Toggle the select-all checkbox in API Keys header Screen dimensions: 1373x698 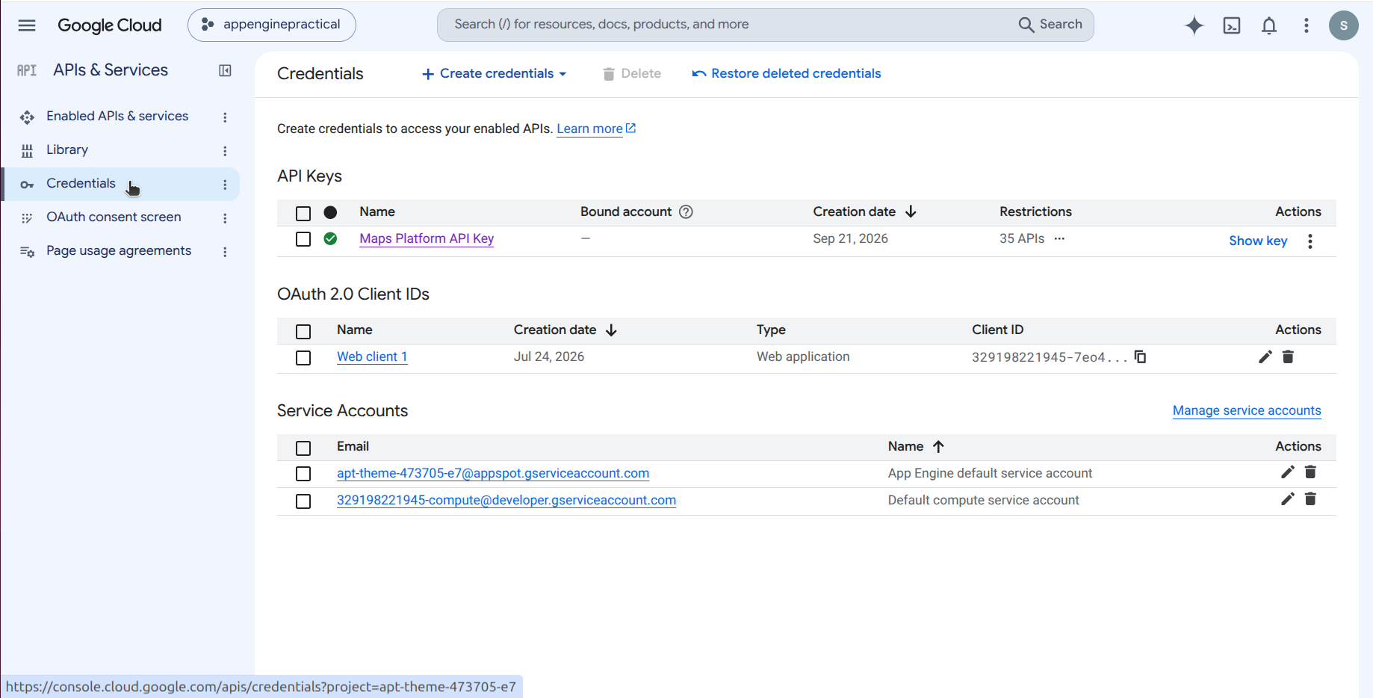coord(303,214)
